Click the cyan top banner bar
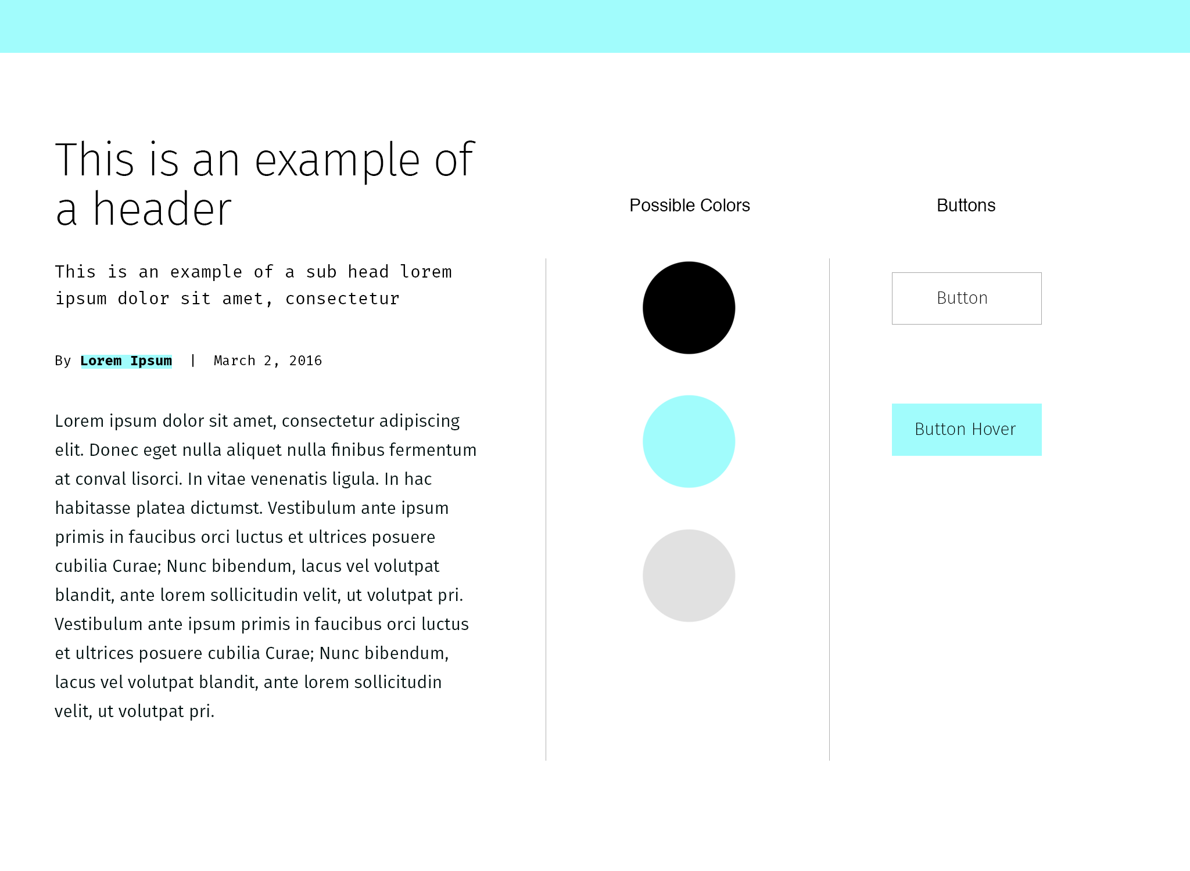1190x871 pixels. 595,26
